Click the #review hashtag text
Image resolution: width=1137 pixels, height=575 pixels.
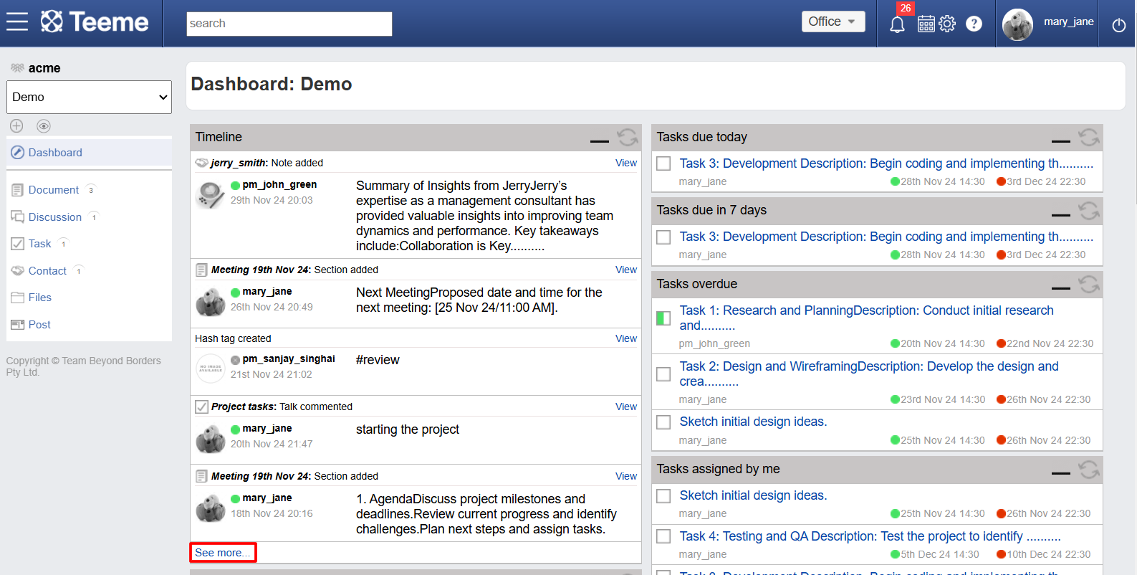[378, 360]
